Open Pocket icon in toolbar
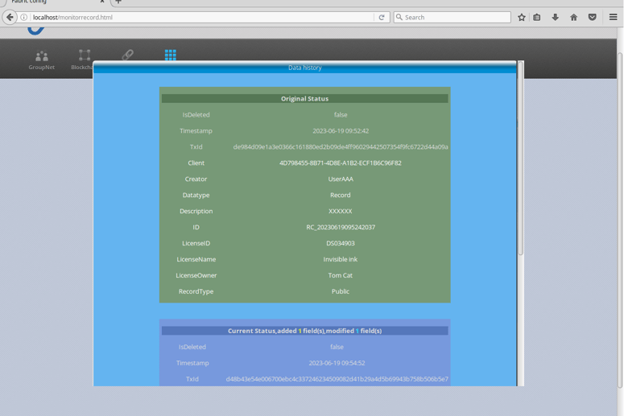624x416 pixels. (592, 17)
